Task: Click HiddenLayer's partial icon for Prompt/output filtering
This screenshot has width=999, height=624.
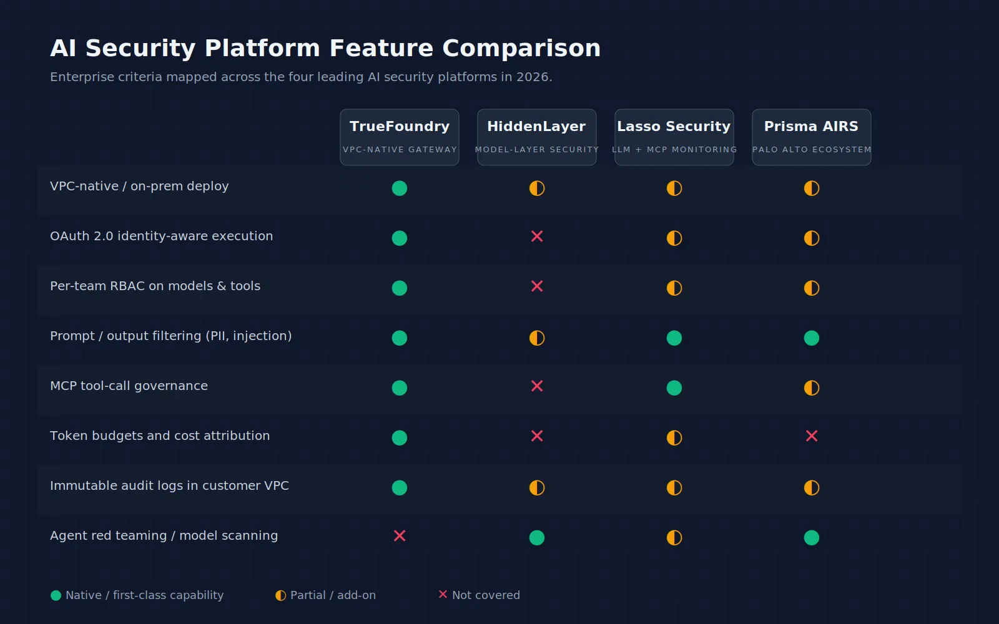Action: (x=537, y=338)
